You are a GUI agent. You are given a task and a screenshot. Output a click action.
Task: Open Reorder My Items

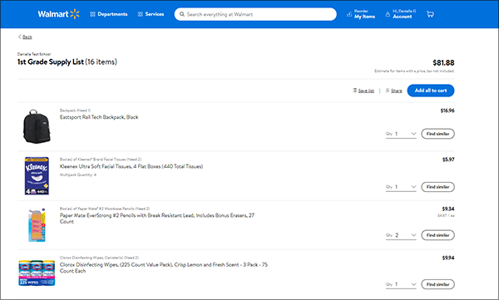click(361, 14)
